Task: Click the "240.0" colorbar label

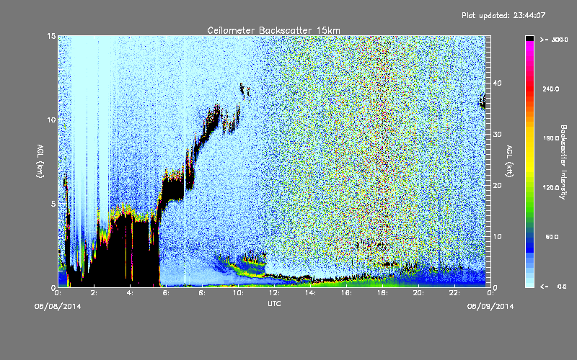Action: (x=551, y=89)
